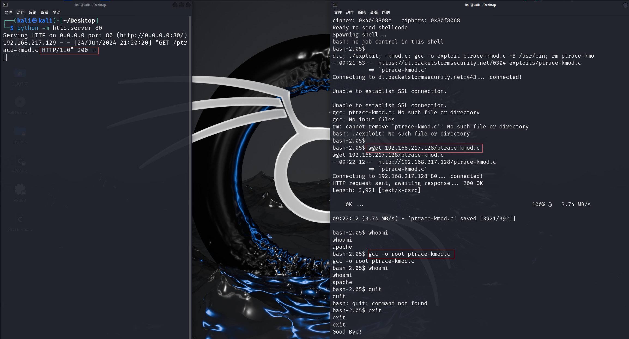This screenshot has width=629, height=339.
Task: Click the 'Length: 3,921 [text/x-csrc]' line
Action: [x=377, y=190]
